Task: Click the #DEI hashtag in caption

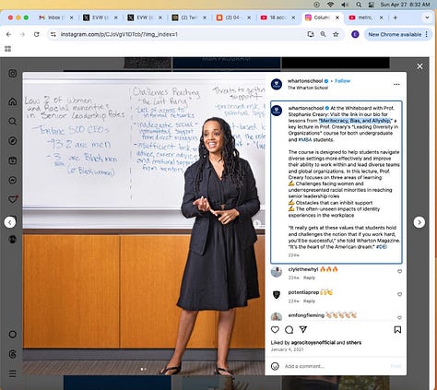Action: (382, 247)
